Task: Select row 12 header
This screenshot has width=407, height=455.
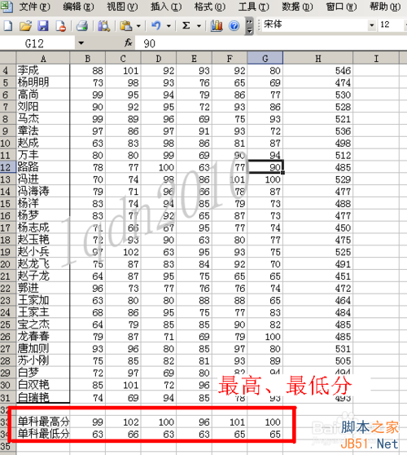Action: point(8,167)
